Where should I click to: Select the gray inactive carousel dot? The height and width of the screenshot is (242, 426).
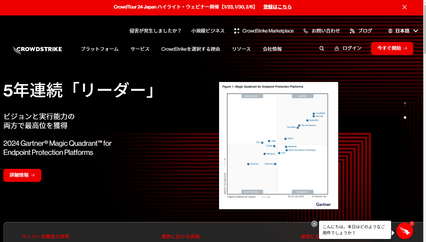pyautogui.click(x=405, y=103)
